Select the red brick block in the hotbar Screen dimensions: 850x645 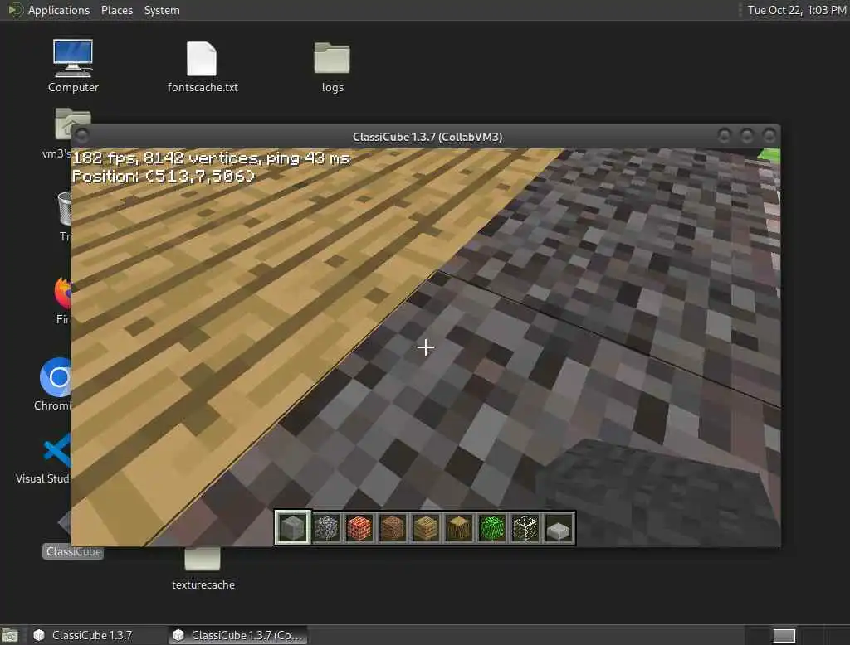click(359, 527)
